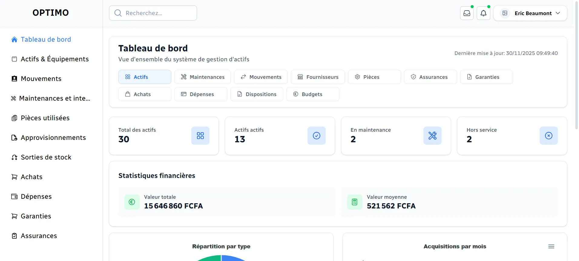
Task: Switch to the Maintenances tab
Action: tap(202, 77)
